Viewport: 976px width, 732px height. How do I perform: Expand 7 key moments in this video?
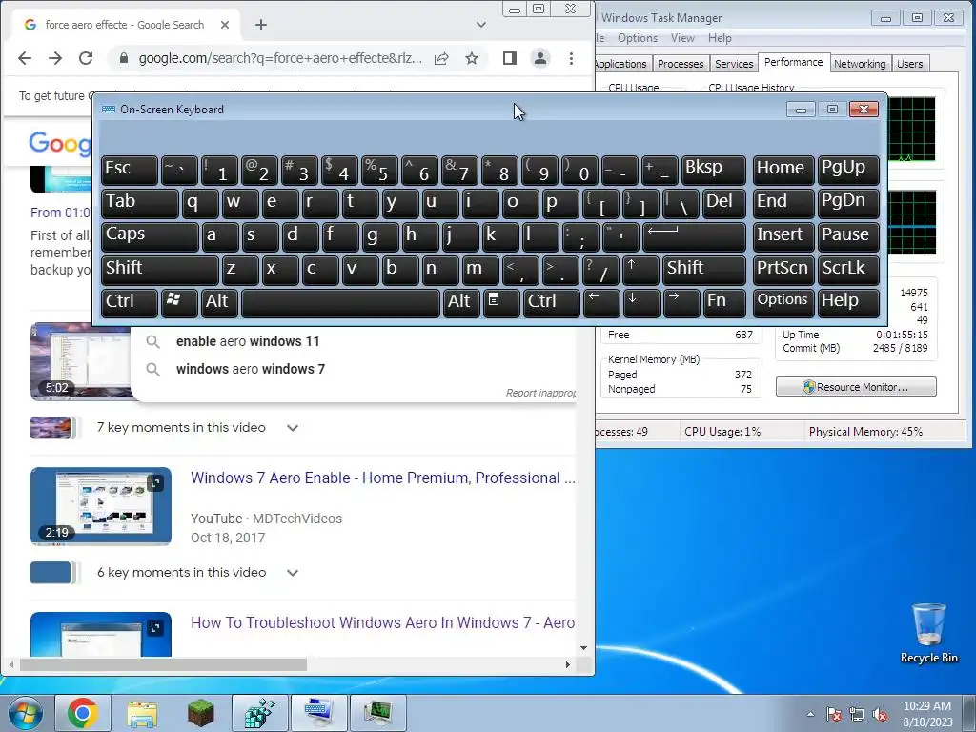pyautogui.click(x=292, y=428)
